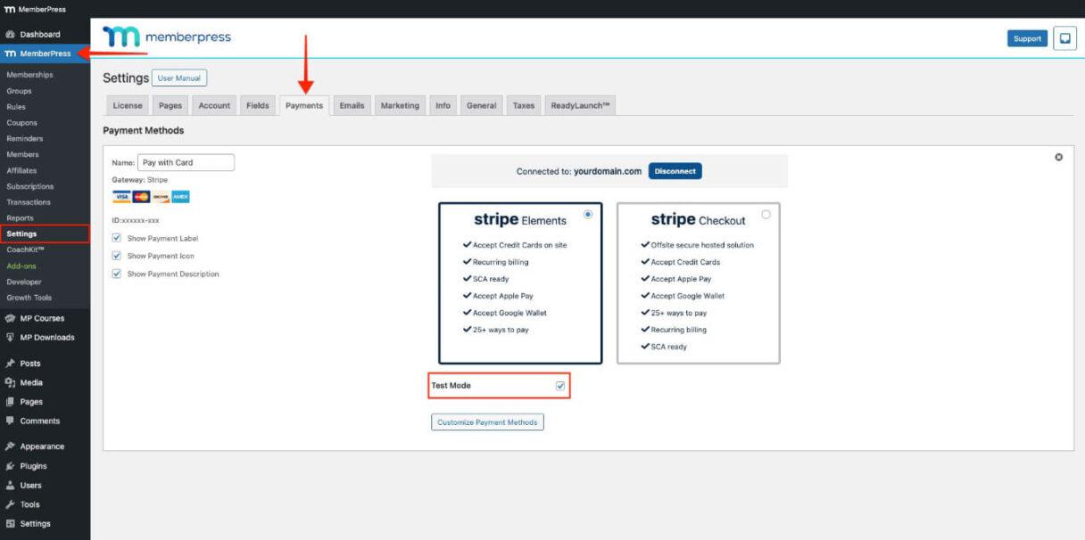Toggle the Test Mode checkbox
The width and height of the screenshot is (1085, 540).
[x=560, y=384]
